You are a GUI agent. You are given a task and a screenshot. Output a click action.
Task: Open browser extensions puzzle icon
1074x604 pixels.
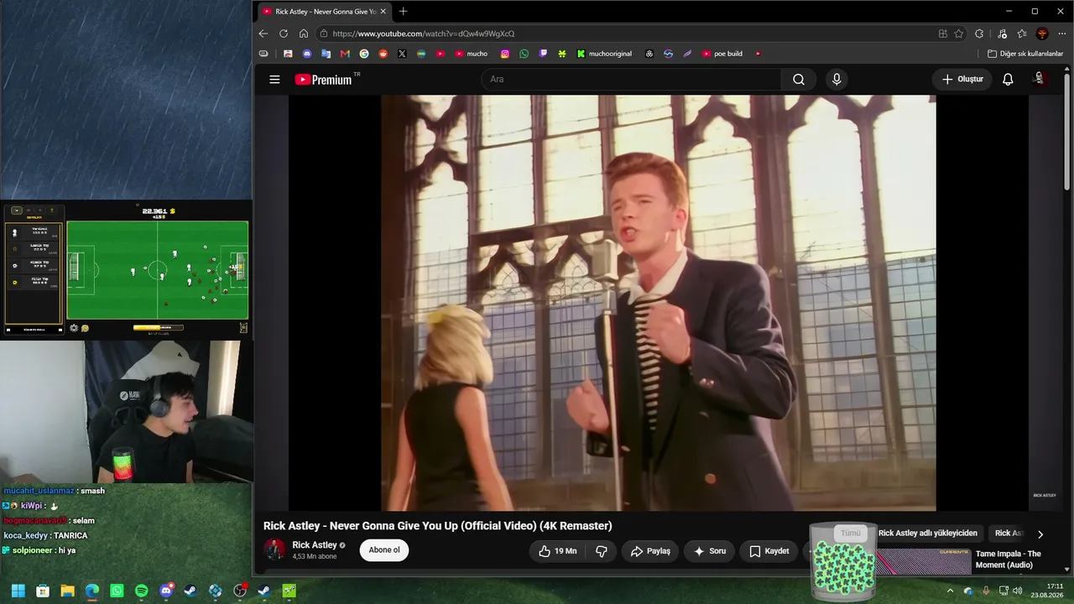coord(979,34)
